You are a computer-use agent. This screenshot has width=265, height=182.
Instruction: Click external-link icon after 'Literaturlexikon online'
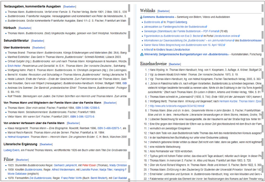point(239,36)
